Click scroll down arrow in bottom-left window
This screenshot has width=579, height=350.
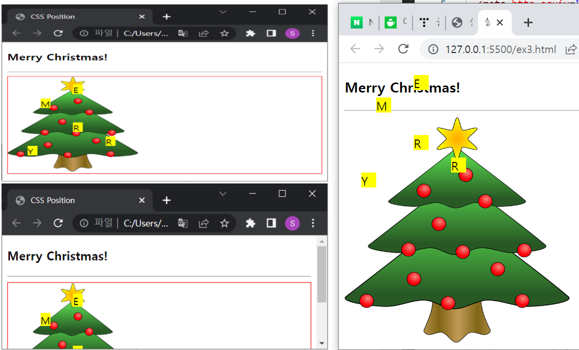pyautogui.click(x=322, y=343)
